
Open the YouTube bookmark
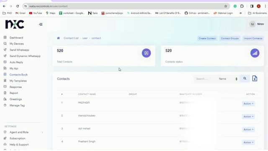point(36,13)
